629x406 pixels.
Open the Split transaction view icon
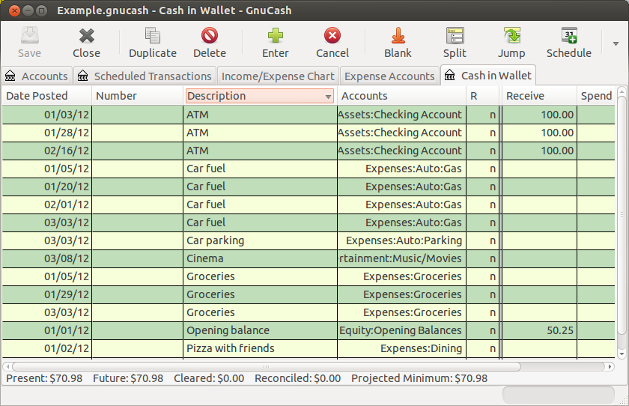coord(455,35)
